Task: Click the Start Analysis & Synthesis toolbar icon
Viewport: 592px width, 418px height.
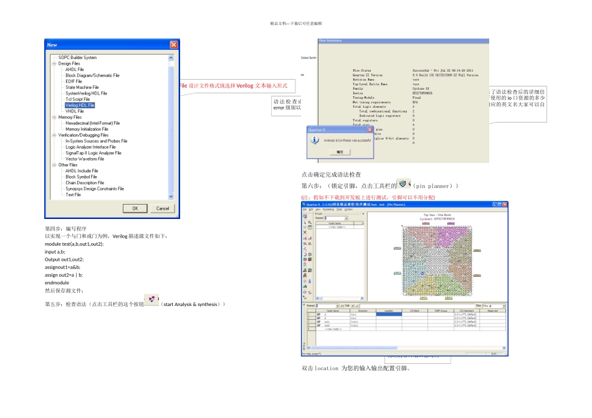Action: [x=151, y=299]
